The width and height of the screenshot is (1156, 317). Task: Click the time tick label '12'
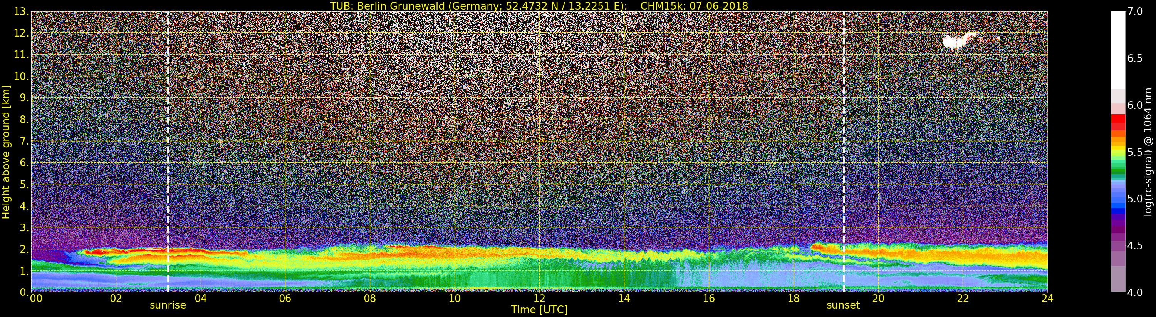539,299
